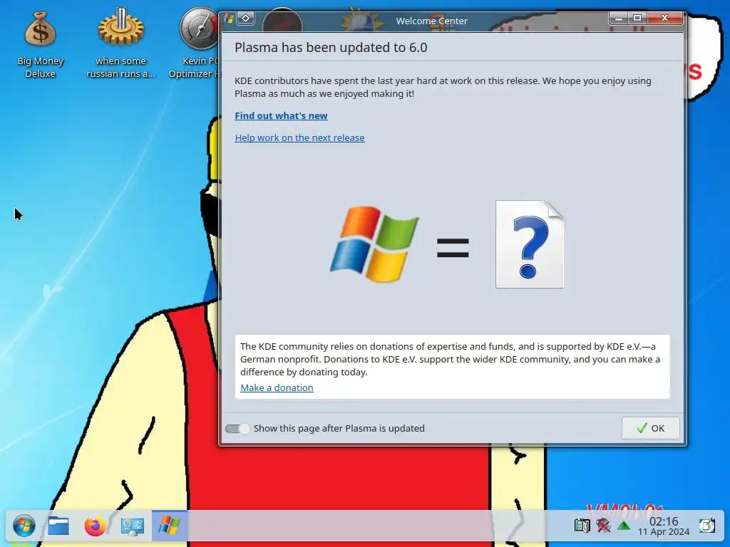Open 'Help work on the next release' link
730x547 pixels.
(x=299, y=137)
